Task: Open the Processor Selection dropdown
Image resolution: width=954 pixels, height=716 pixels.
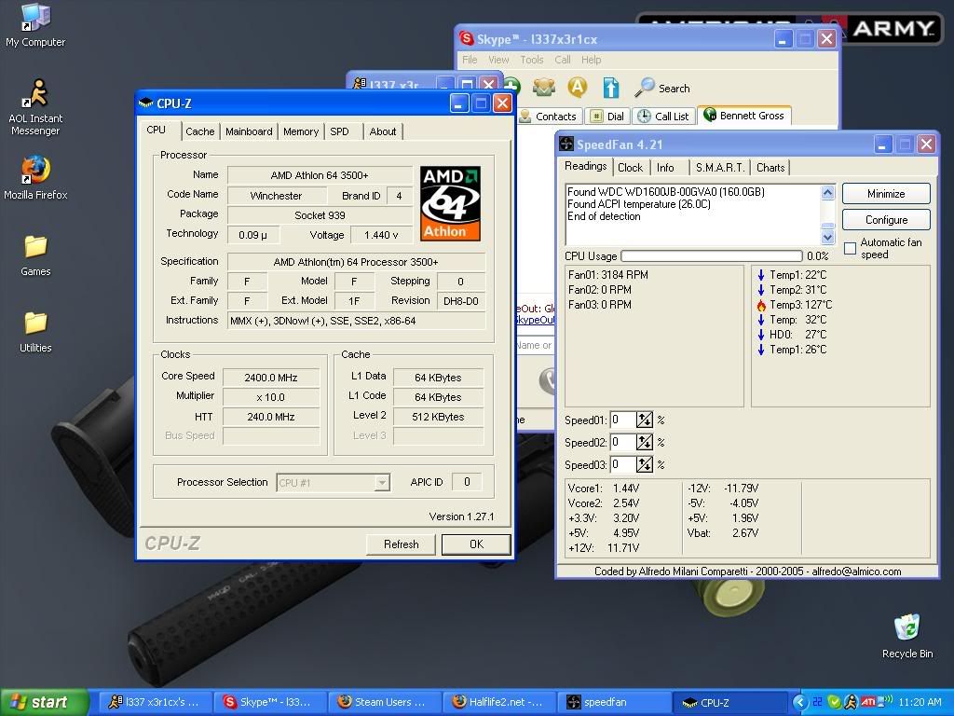Action: tap(333, 482)
